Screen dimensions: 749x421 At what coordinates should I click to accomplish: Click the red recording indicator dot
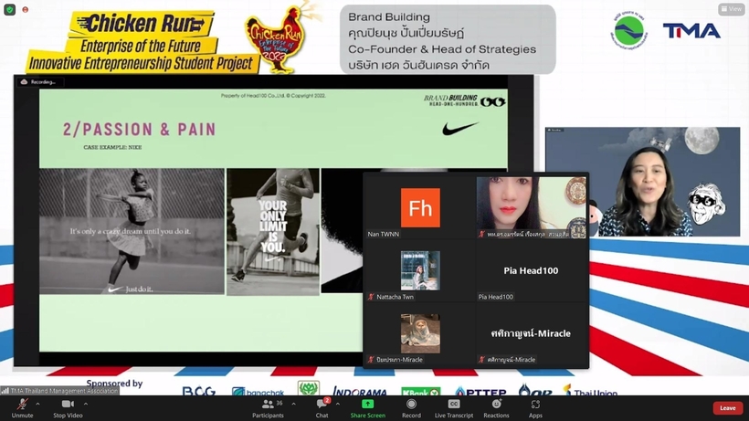pyautogui.click(x=26, y=9)
